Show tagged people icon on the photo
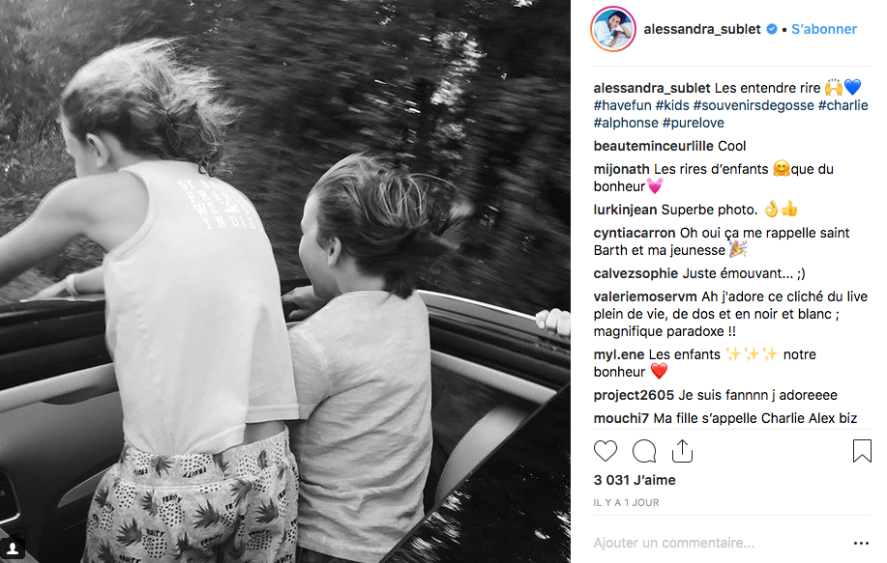Image resolution: width=887 pixels, height=563 pixels. 13,548
